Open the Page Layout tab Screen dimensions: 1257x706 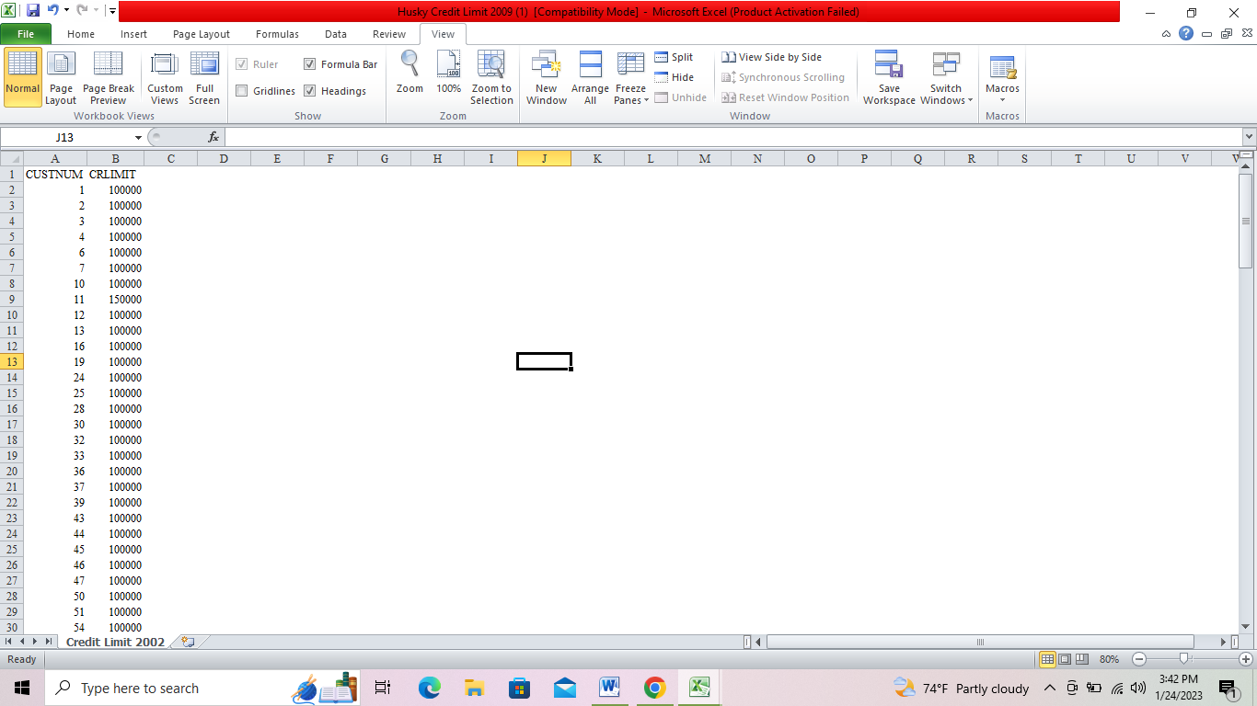[x=202, y=34]
